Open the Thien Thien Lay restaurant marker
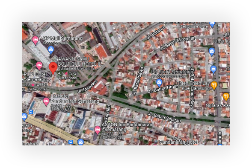The height and width of the screenshot is (168, 252). [x=214, y=85]
